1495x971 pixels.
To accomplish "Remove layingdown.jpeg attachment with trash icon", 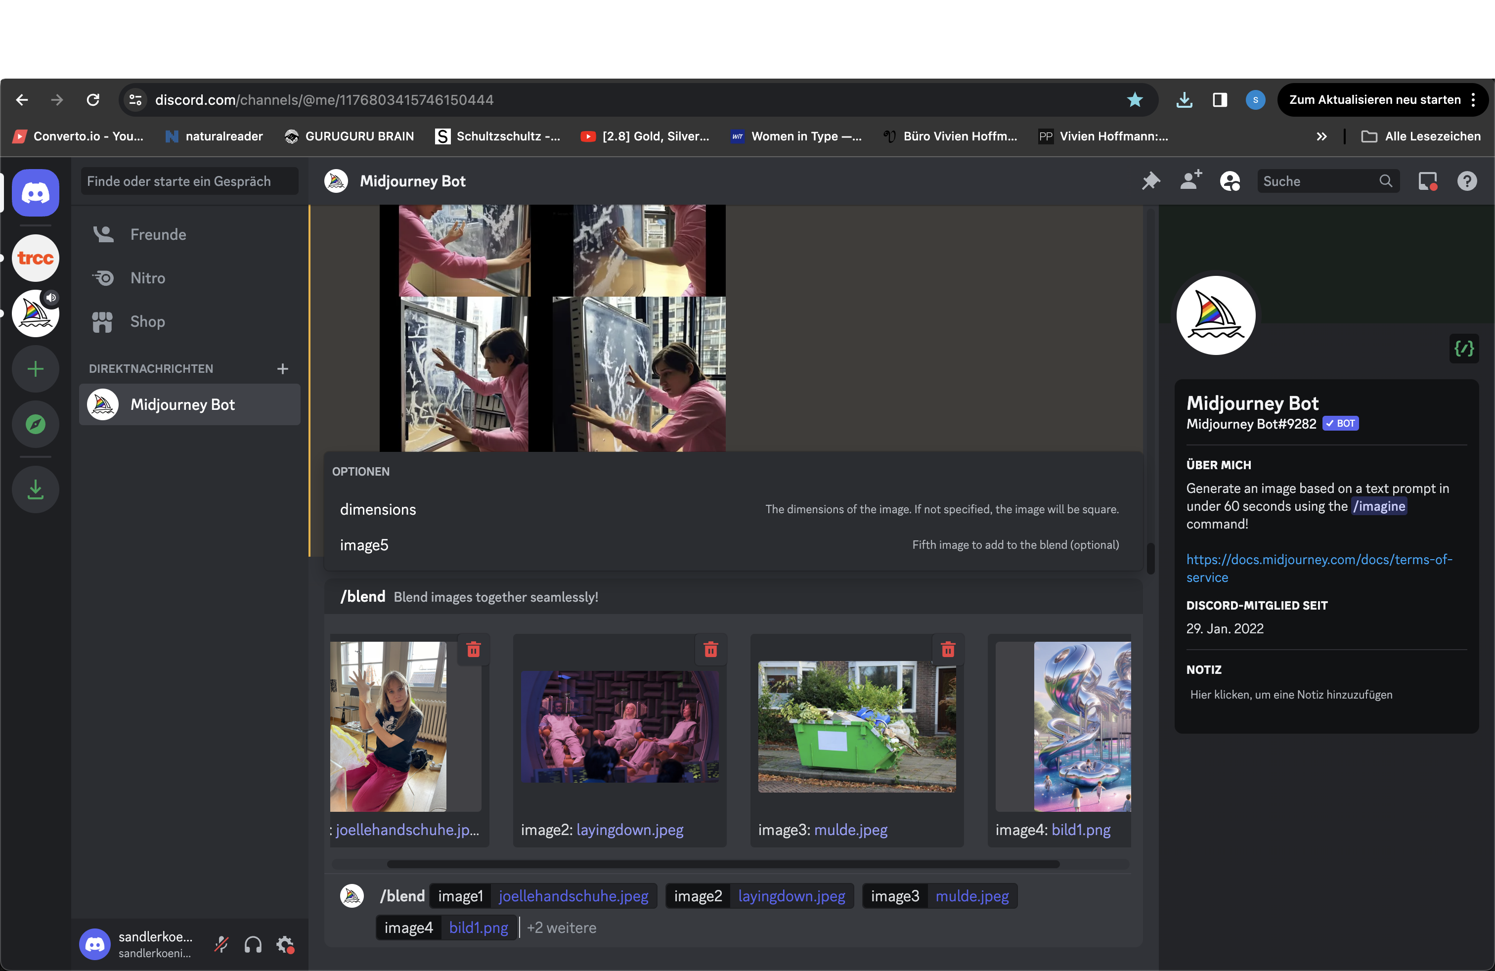I will pos(710,650).
